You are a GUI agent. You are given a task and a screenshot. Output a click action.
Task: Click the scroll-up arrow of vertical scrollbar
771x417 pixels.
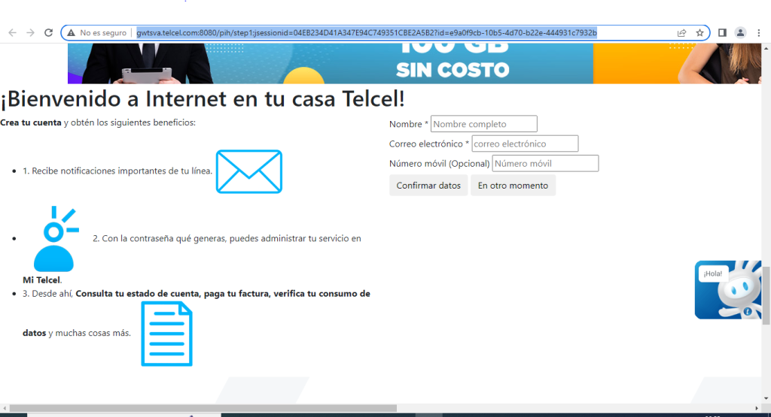[766, 49]
